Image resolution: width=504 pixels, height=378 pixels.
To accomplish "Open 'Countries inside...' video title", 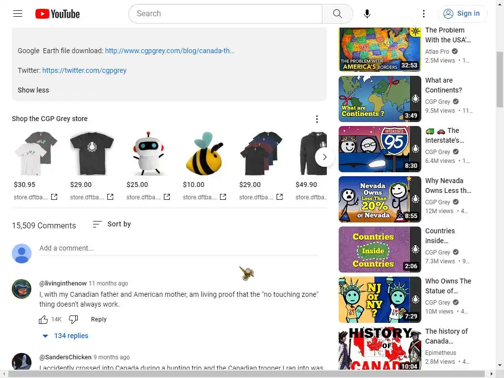I will [440, 236].
